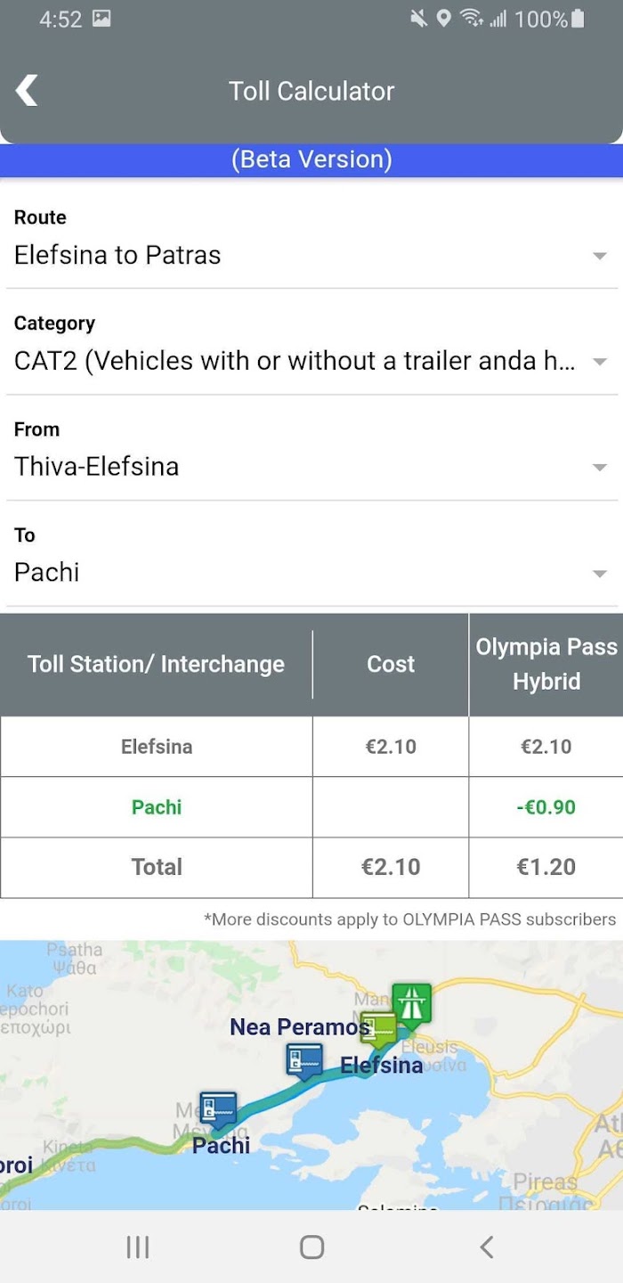
Task: Tap the Total row Olympia Pass price €1.20
Action: 546,867
